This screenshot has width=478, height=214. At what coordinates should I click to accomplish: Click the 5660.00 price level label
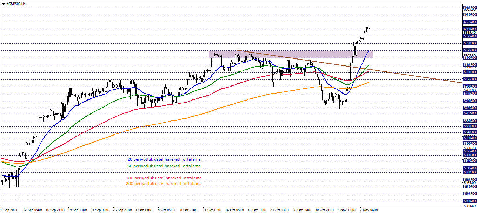coord(470,126)
